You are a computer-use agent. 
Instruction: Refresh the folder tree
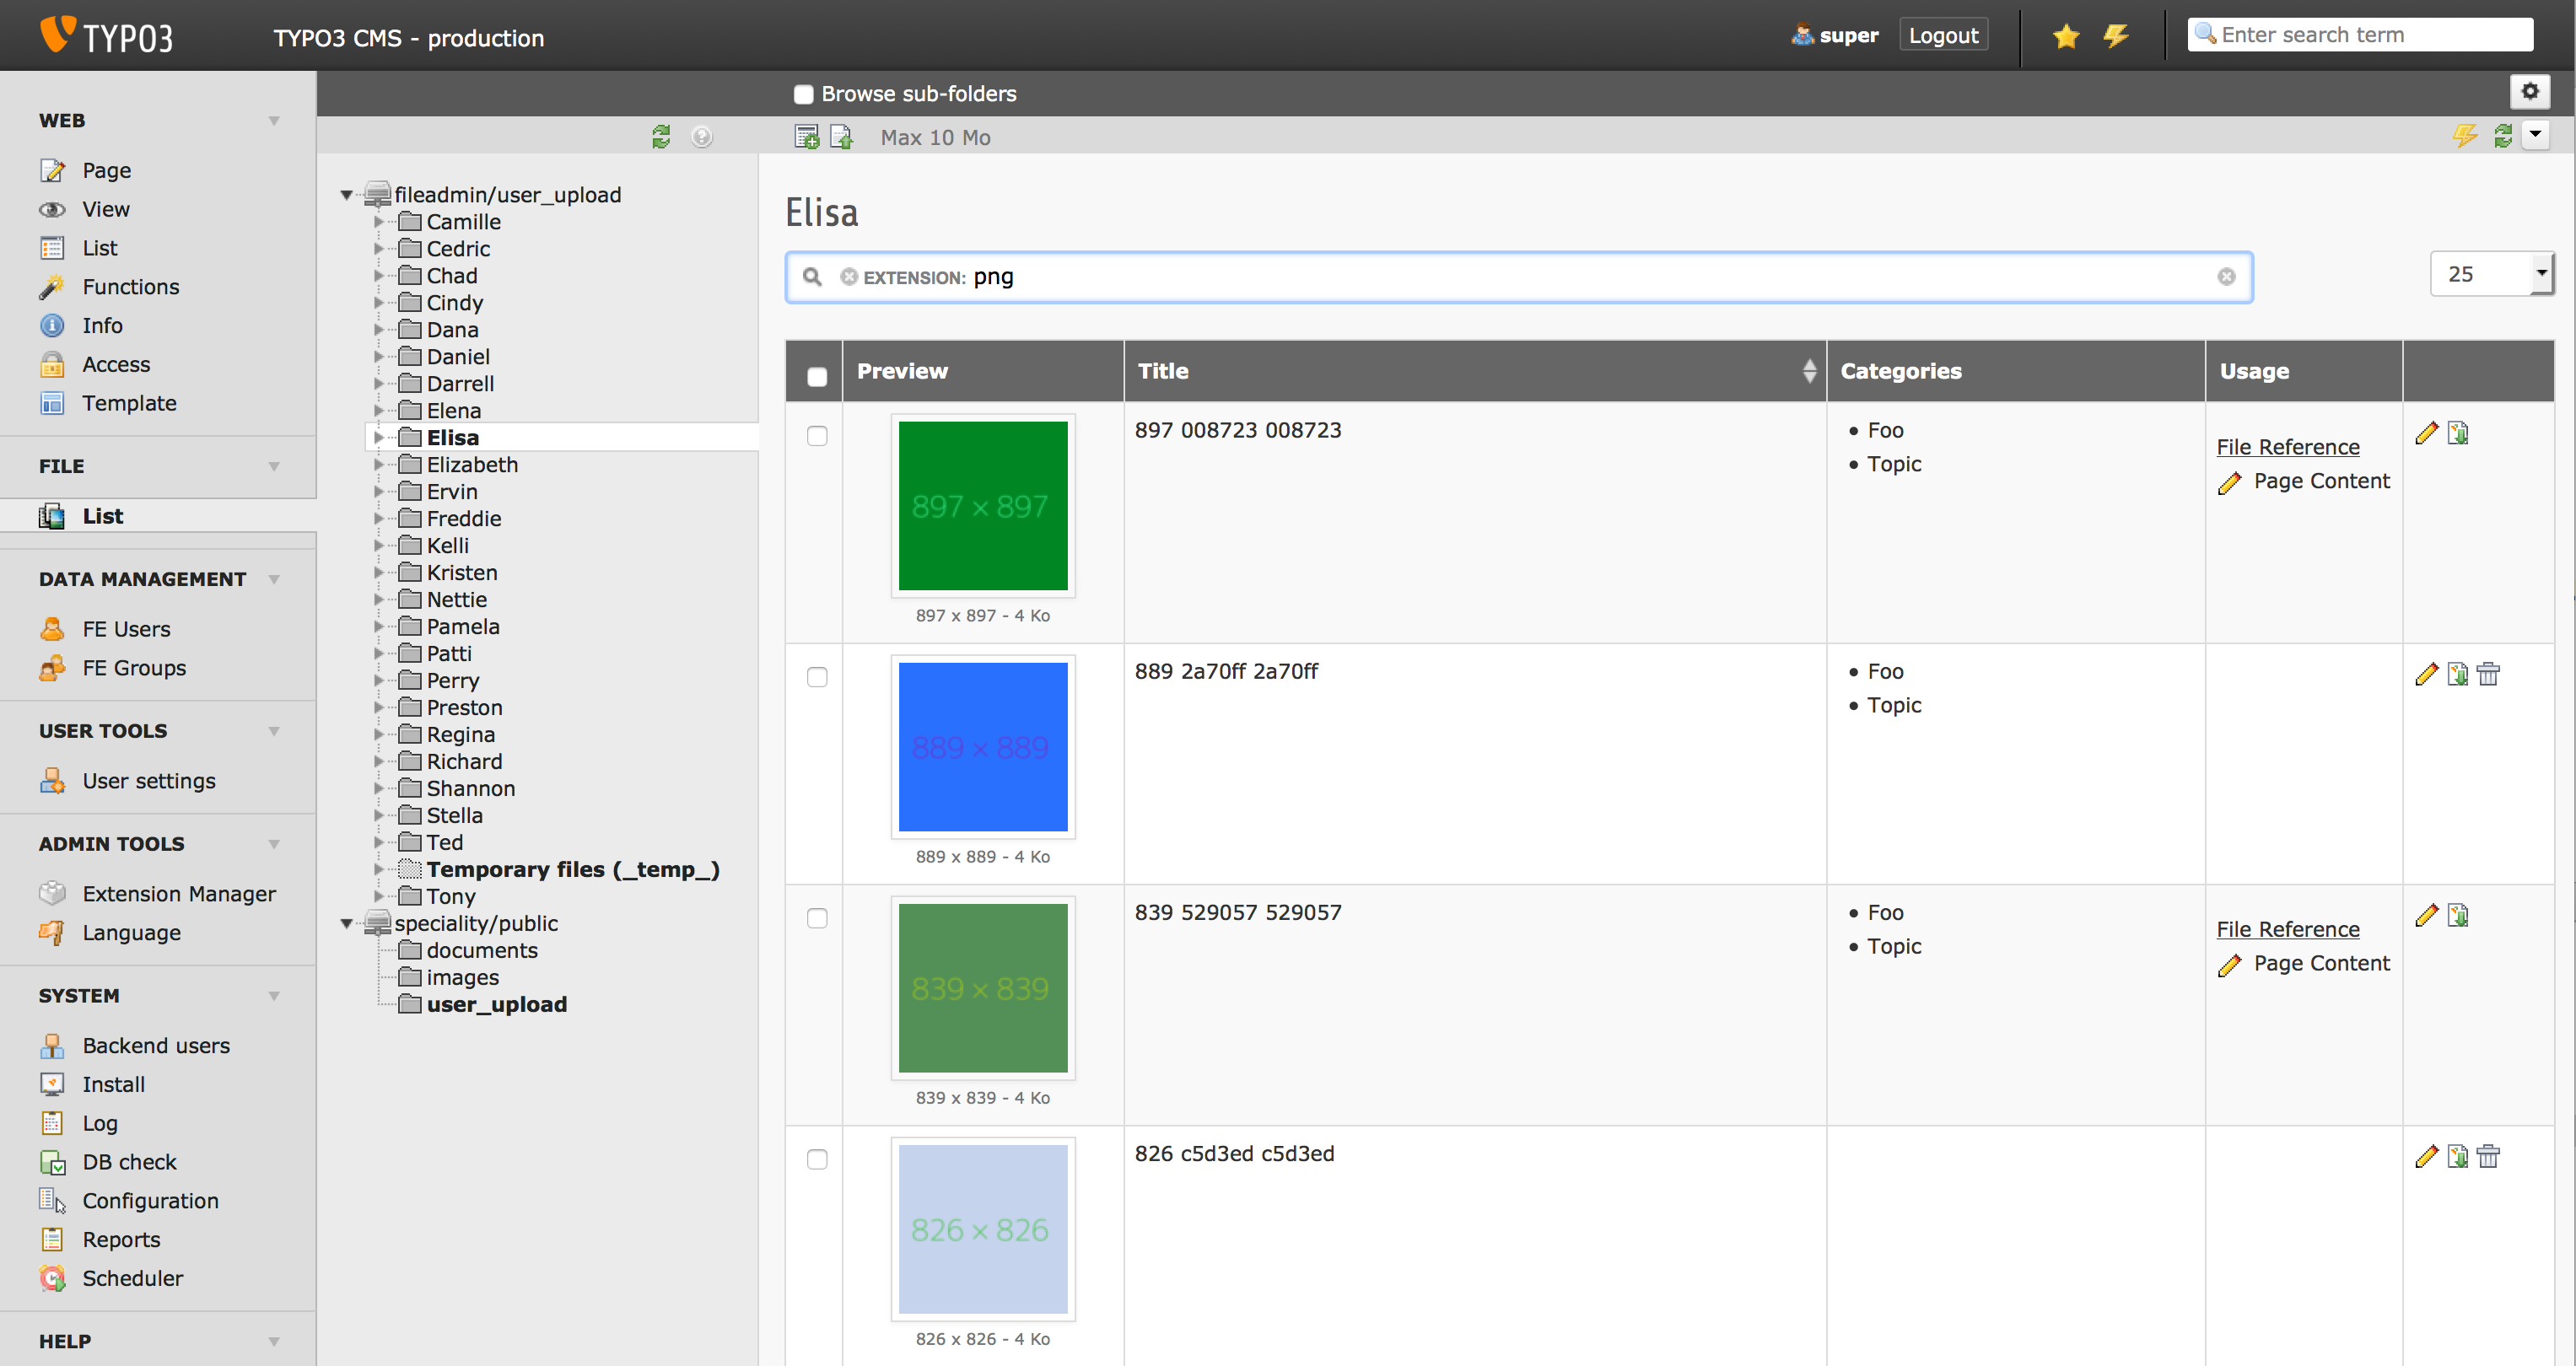pos(661,137)
